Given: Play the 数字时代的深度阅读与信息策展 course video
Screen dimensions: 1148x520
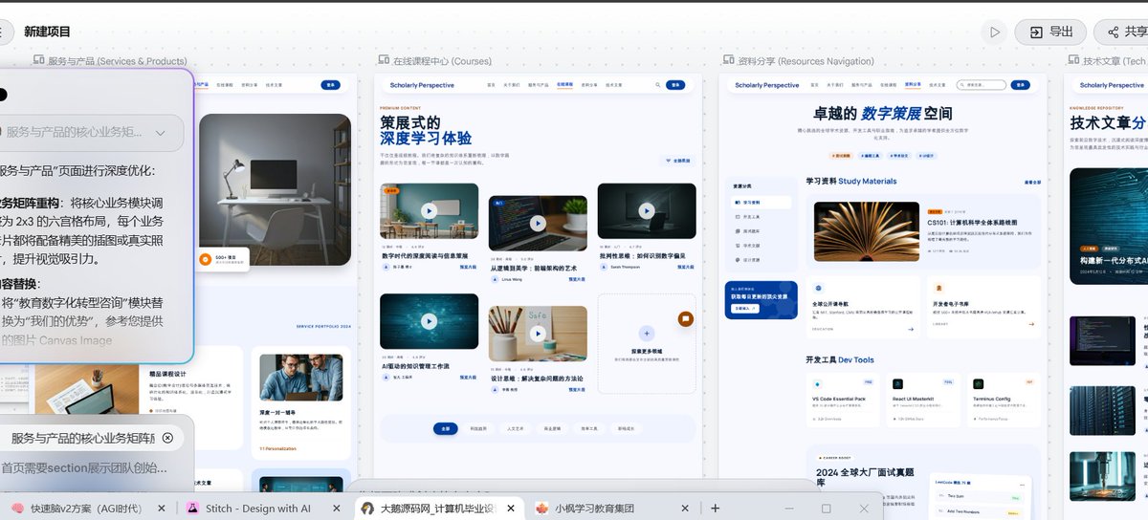Looking at the screenshot, I should coord(429,211).
